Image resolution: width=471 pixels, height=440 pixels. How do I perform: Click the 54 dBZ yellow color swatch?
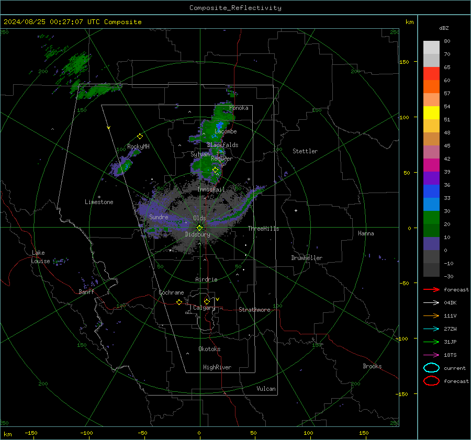(431, 112)
